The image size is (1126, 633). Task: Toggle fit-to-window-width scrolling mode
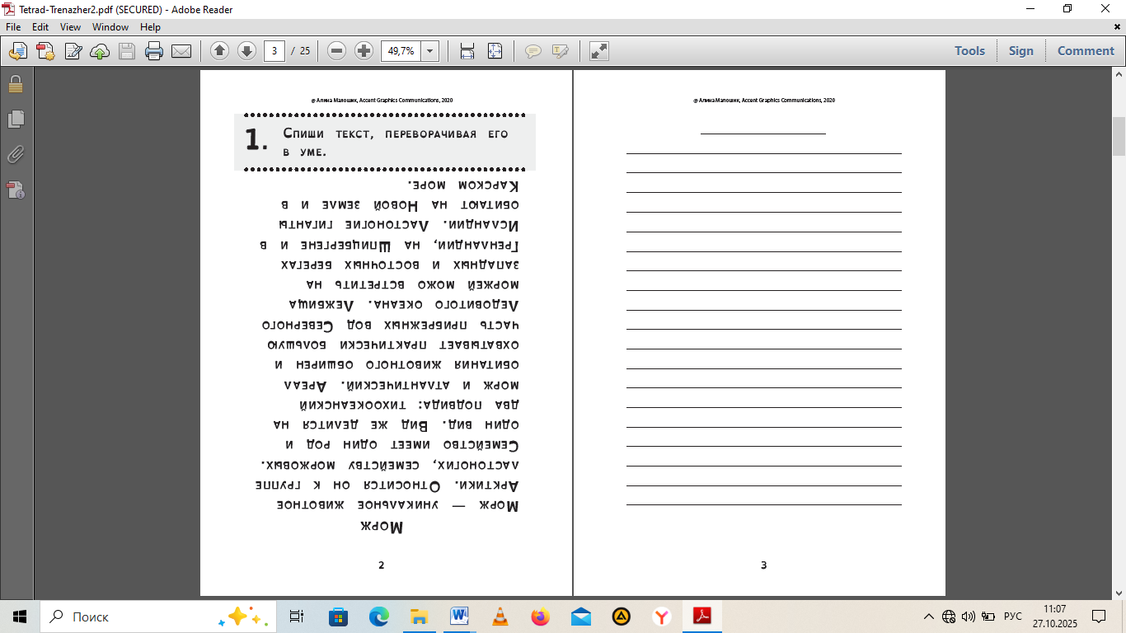pyautogui.click(x=467, y=51)
